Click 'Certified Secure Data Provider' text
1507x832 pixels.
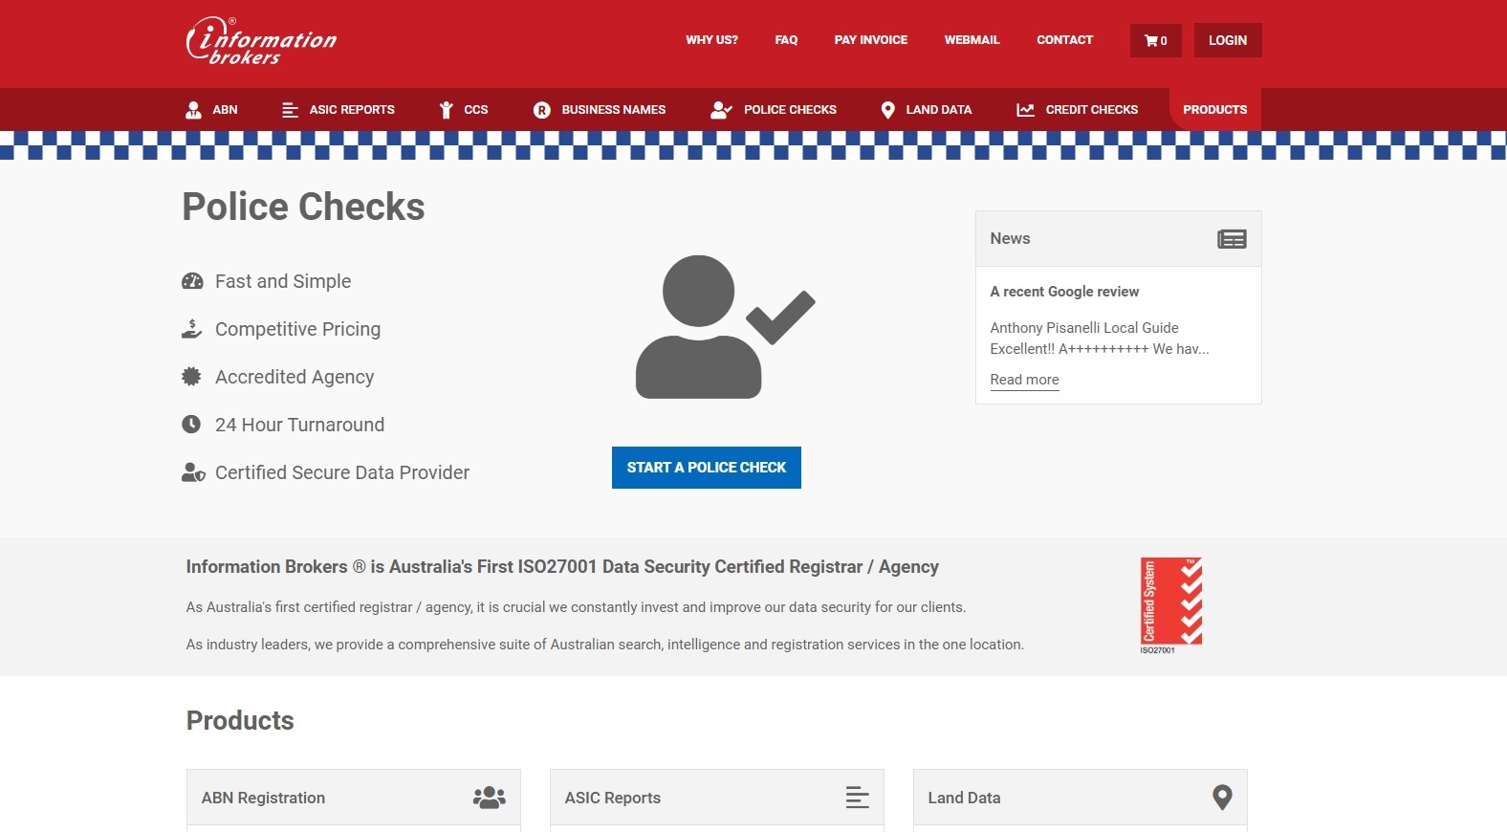pos(342,472)
